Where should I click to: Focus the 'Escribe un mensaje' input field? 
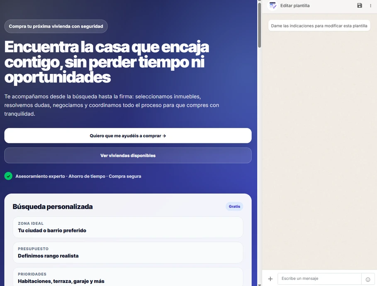pyautogui.click(x=319, y=279)
